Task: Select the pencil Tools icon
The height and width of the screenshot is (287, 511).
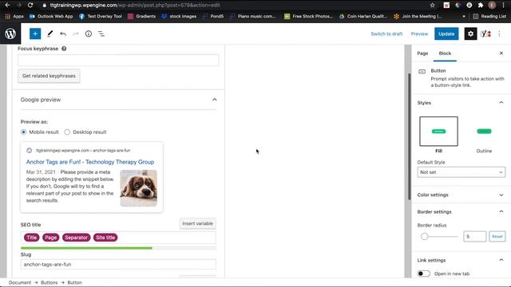Action: tap(50, 33)
